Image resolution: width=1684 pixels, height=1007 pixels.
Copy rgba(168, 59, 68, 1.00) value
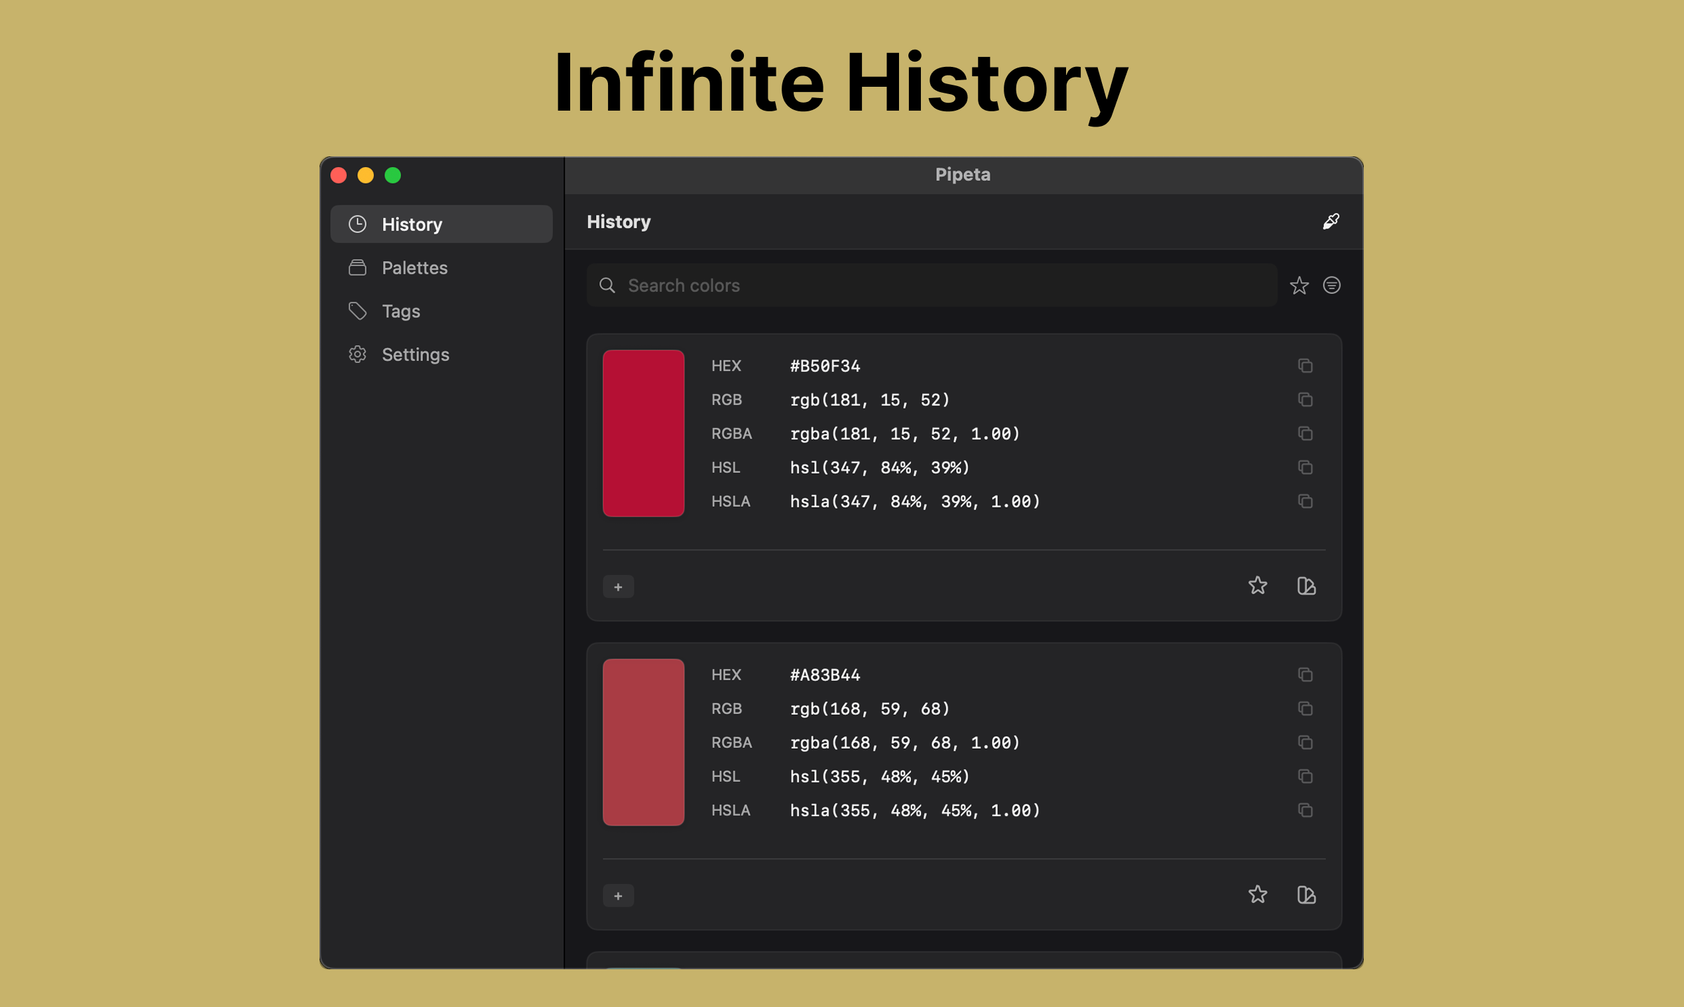click(1305, 743)
